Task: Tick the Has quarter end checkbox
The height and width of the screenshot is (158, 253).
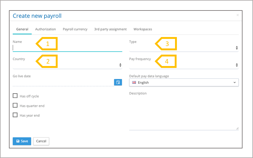Action: click(15, 106)
